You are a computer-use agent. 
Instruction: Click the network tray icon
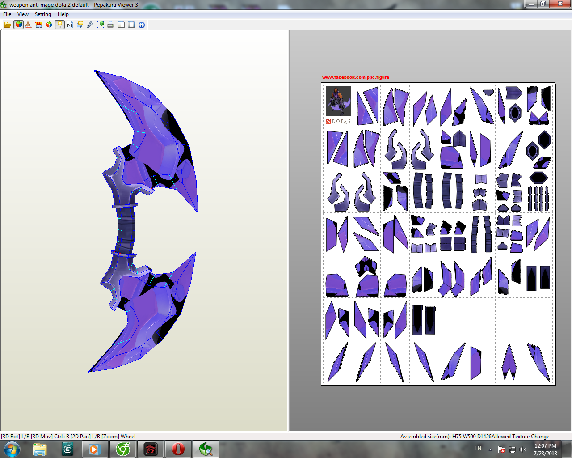click(512, 450)
